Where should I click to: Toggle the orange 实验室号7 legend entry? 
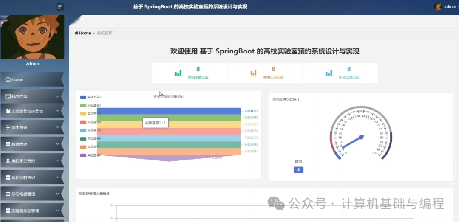click(x=91, y=147)
